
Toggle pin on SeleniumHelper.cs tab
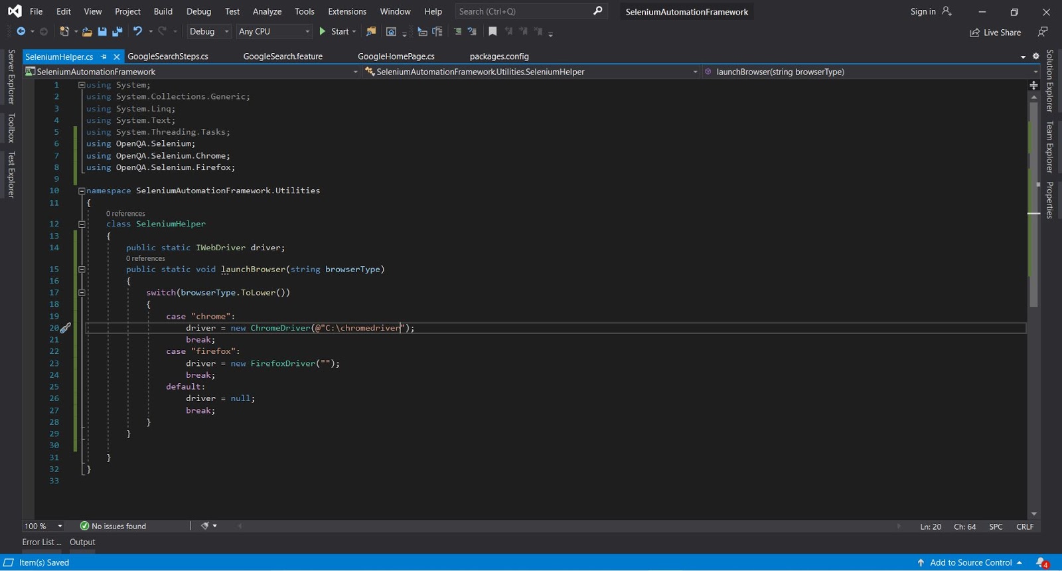(104, 57)
